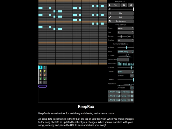Click the Fade In/Out envelope box
This screenshot has width=172, height=129.
coord(125,60)
